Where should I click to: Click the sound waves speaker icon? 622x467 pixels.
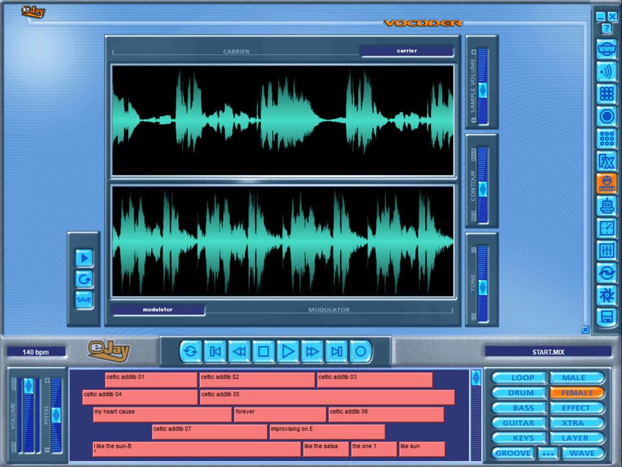pyautogui.click(x=606, y=71)
